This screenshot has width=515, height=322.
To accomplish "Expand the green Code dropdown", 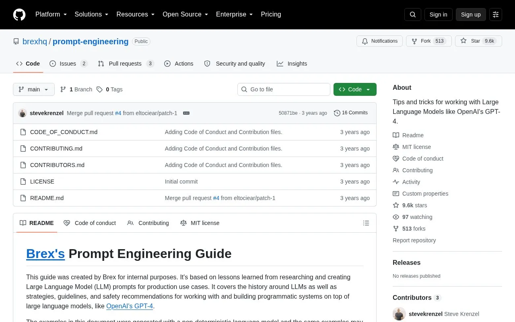I will 355,89.
